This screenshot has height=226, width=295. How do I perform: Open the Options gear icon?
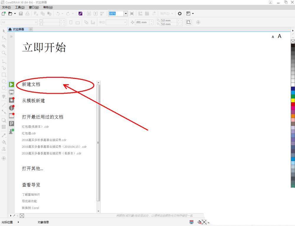coord(180,14)
